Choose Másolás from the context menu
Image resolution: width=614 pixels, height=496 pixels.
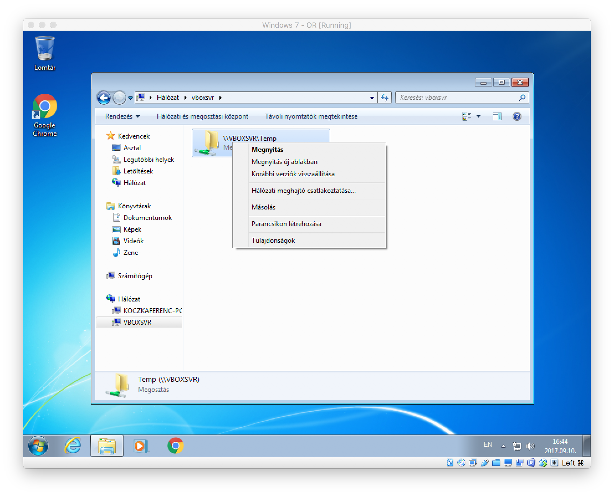[x=309, y=208]
